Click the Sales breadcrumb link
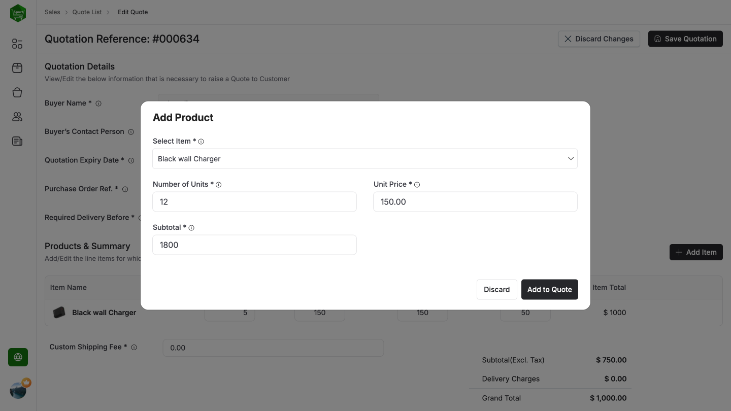 tap(52, 12)
